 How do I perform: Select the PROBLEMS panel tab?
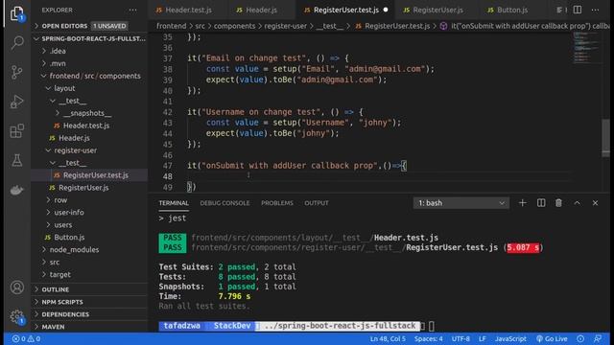pyautogui.click(x=277, y=203)
